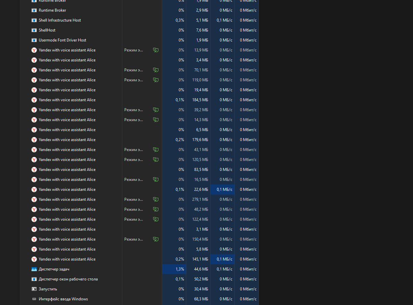Click the green leaf icon in the 70,1 МБ row

156,70
